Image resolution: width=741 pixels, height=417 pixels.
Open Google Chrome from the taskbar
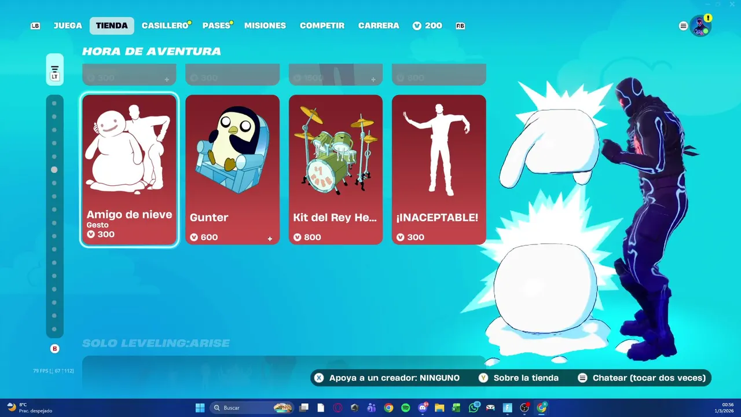(388, 408)
